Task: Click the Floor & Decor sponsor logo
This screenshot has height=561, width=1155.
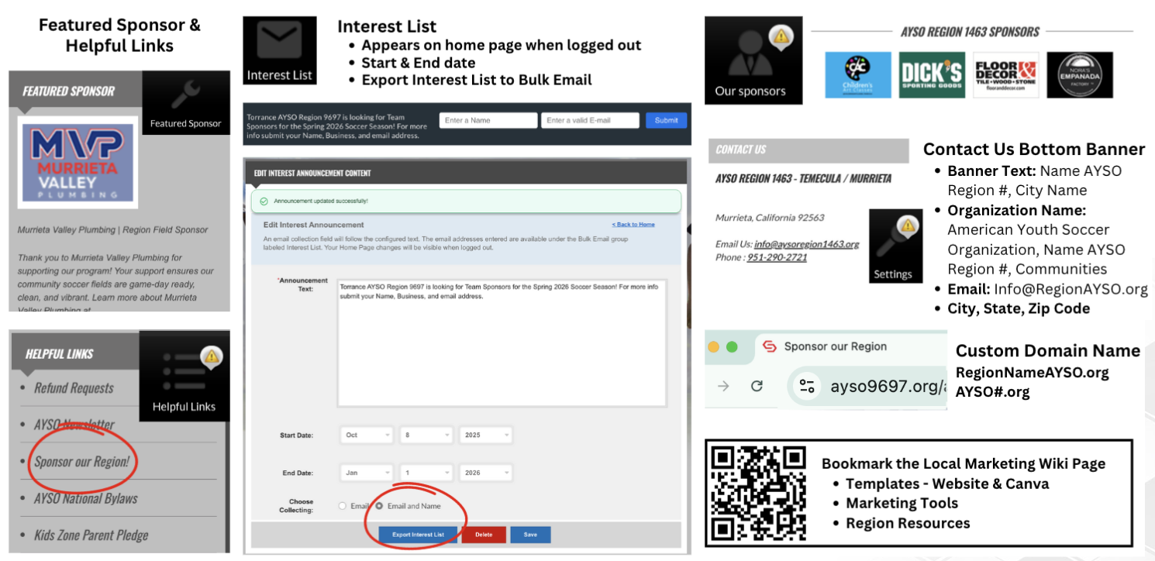Action: pyautogui.click(x=1005, y=75)
